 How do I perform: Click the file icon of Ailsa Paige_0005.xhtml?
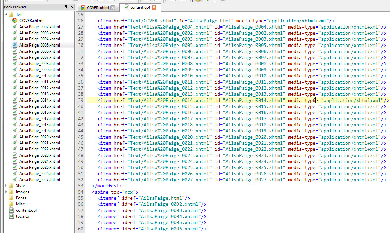15,45
